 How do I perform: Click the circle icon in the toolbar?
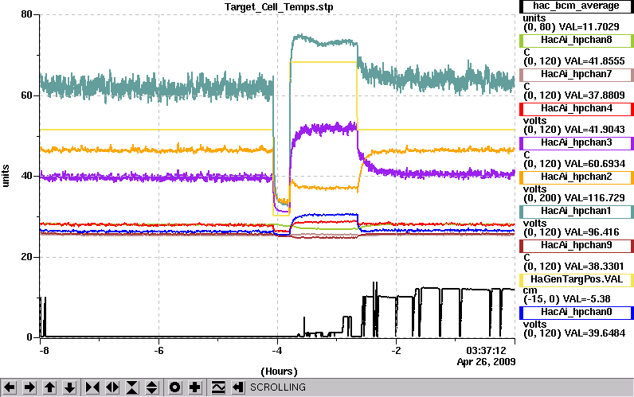(175, 387)
